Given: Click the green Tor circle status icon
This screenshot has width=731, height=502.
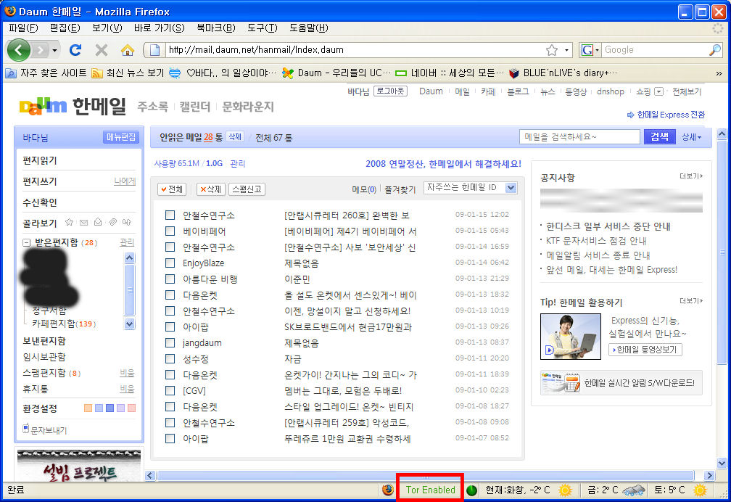Looking at the screenshot, I should tap(472, 490).
